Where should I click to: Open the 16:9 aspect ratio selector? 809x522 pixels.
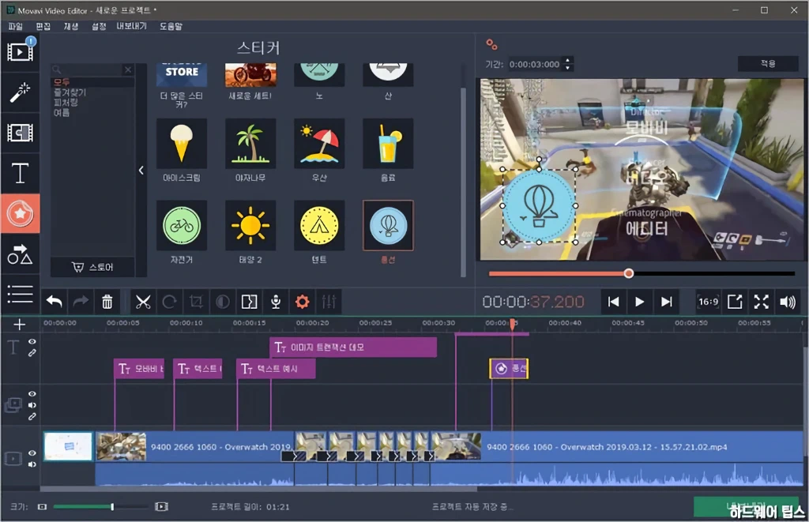point(708,302)
